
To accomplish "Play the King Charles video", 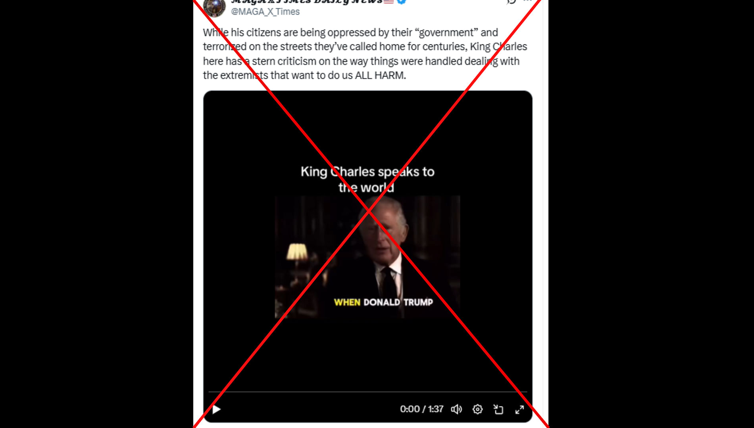I will pyautogui.click(x=217, y=409).
